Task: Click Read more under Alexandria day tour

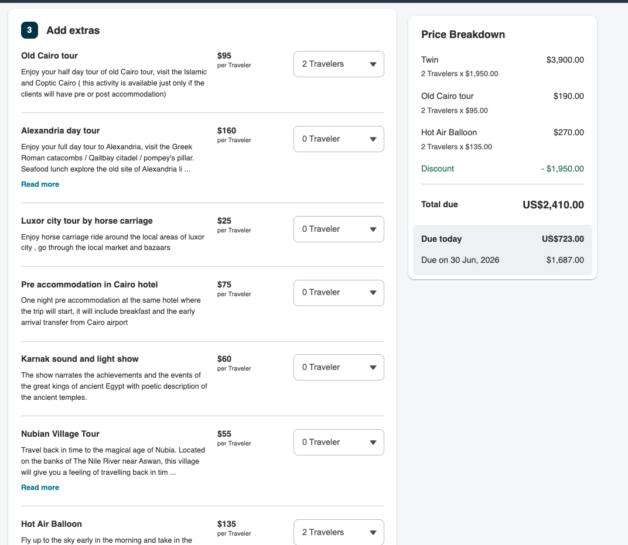Action: [40, 184]
